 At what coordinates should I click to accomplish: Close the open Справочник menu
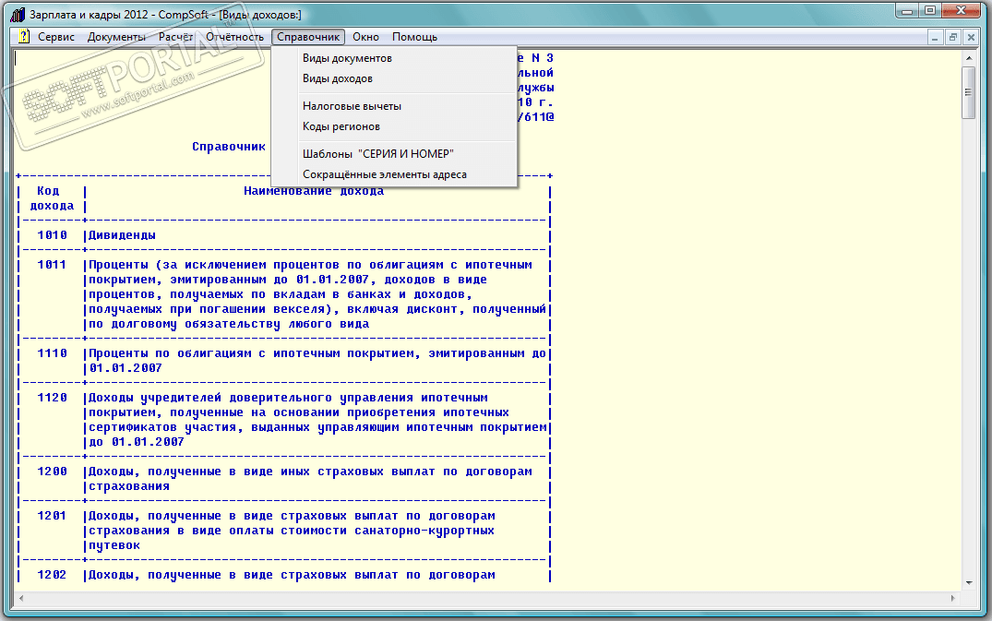click(308, 37)
